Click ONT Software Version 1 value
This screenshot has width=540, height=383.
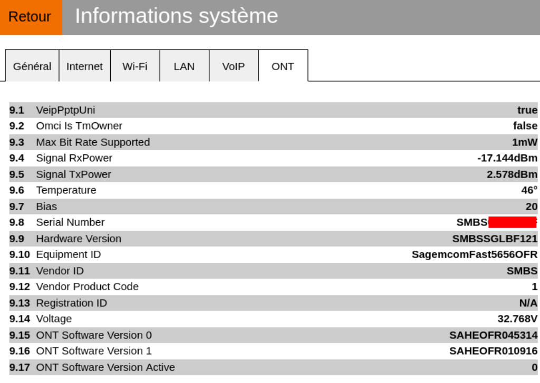pos(493,351)
